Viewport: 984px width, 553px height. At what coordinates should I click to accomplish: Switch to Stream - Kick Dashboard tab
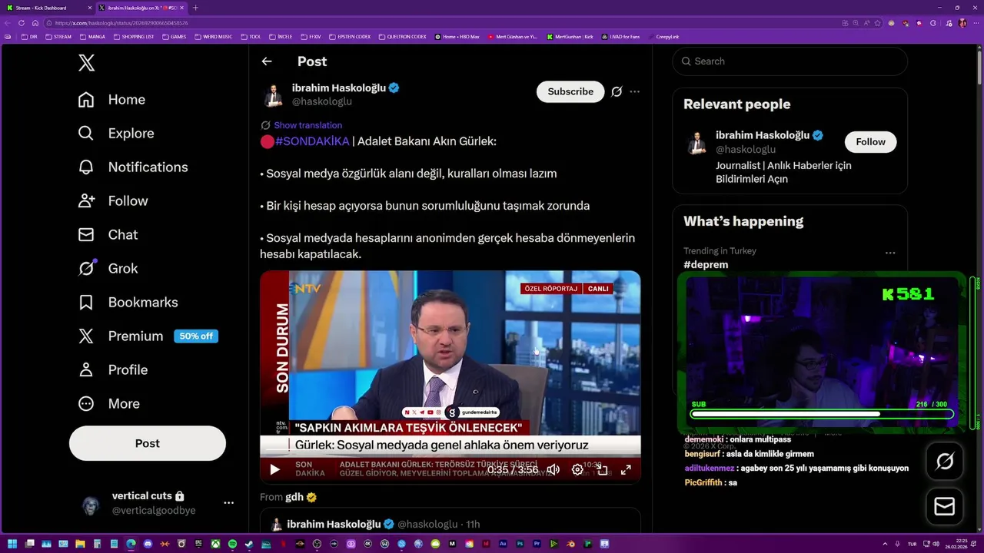coord(46,8)
